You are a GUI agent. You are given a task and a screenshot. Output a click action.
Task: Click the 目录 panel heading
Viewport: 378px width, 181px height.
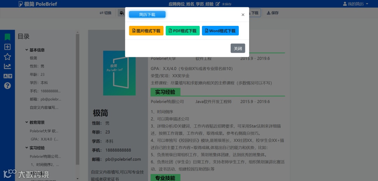coord(24,37)
